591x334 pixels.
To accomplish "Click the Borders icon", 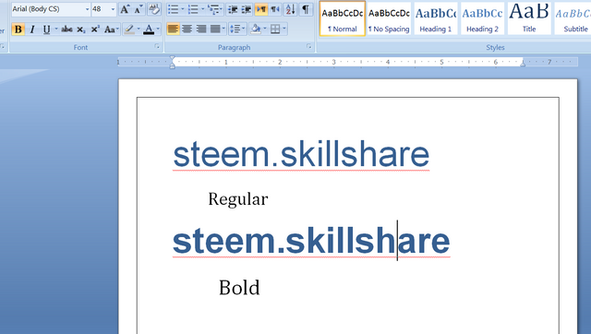I will [x=275, y=29].
